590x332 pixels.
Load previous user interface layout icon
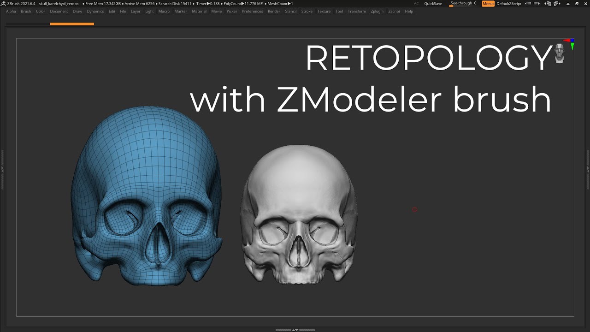(549, 3)
